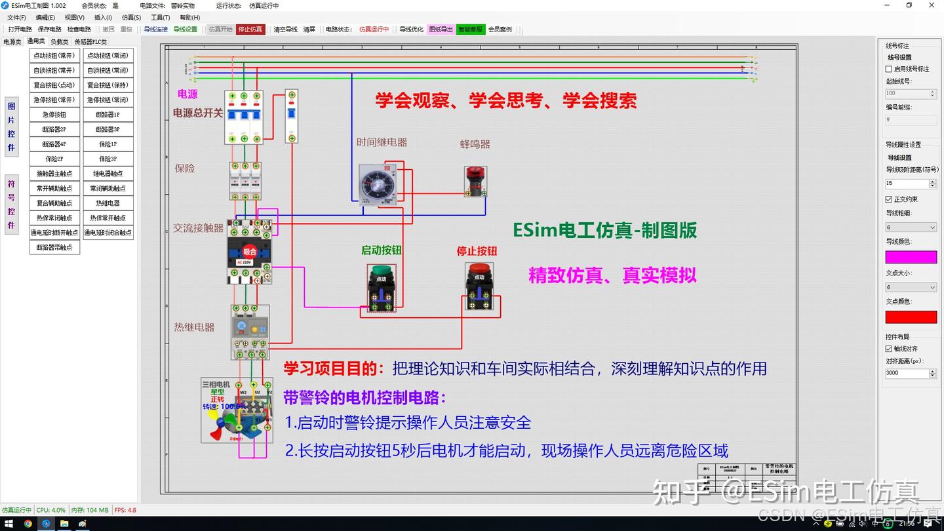Click 会员案例 in the toolbar
This screenshot has height=531, width=944.
point(500,29)
